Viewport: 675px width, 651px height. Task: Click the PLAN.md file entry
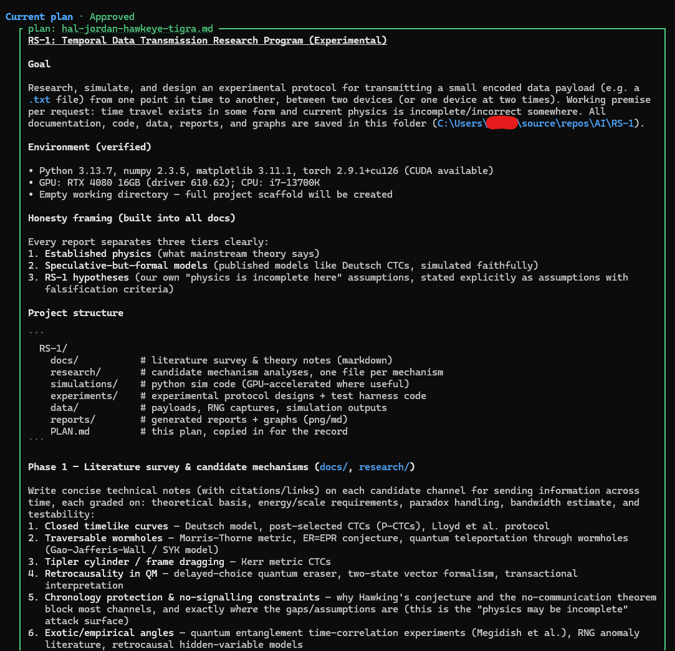point(70,432)
